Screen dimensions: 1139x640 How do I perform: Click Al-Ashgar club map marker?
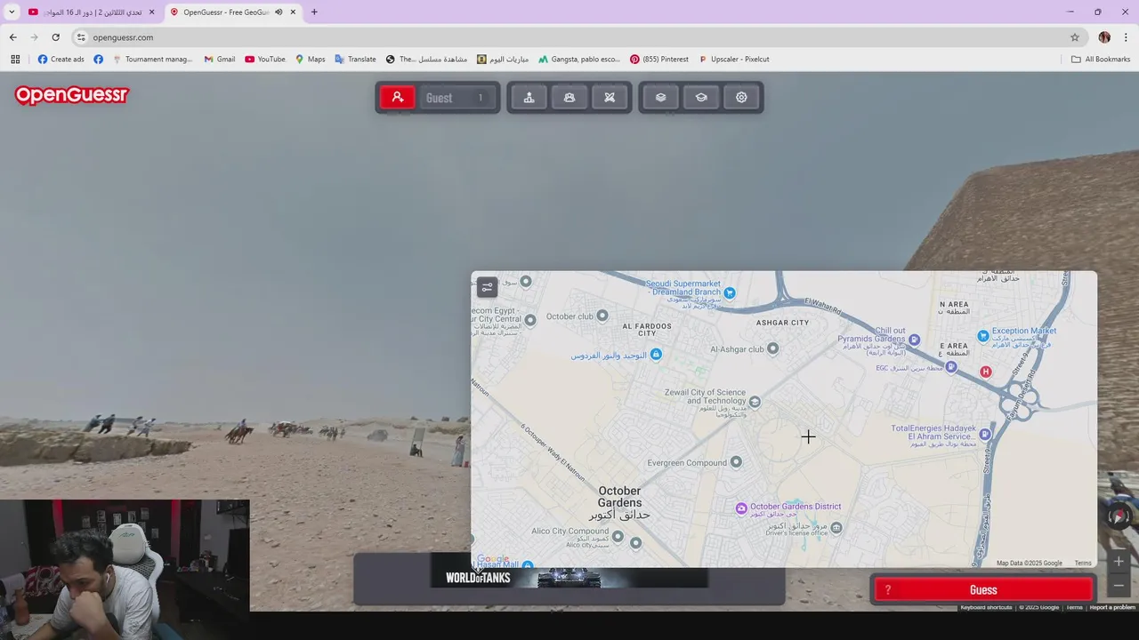pos(772,348)
